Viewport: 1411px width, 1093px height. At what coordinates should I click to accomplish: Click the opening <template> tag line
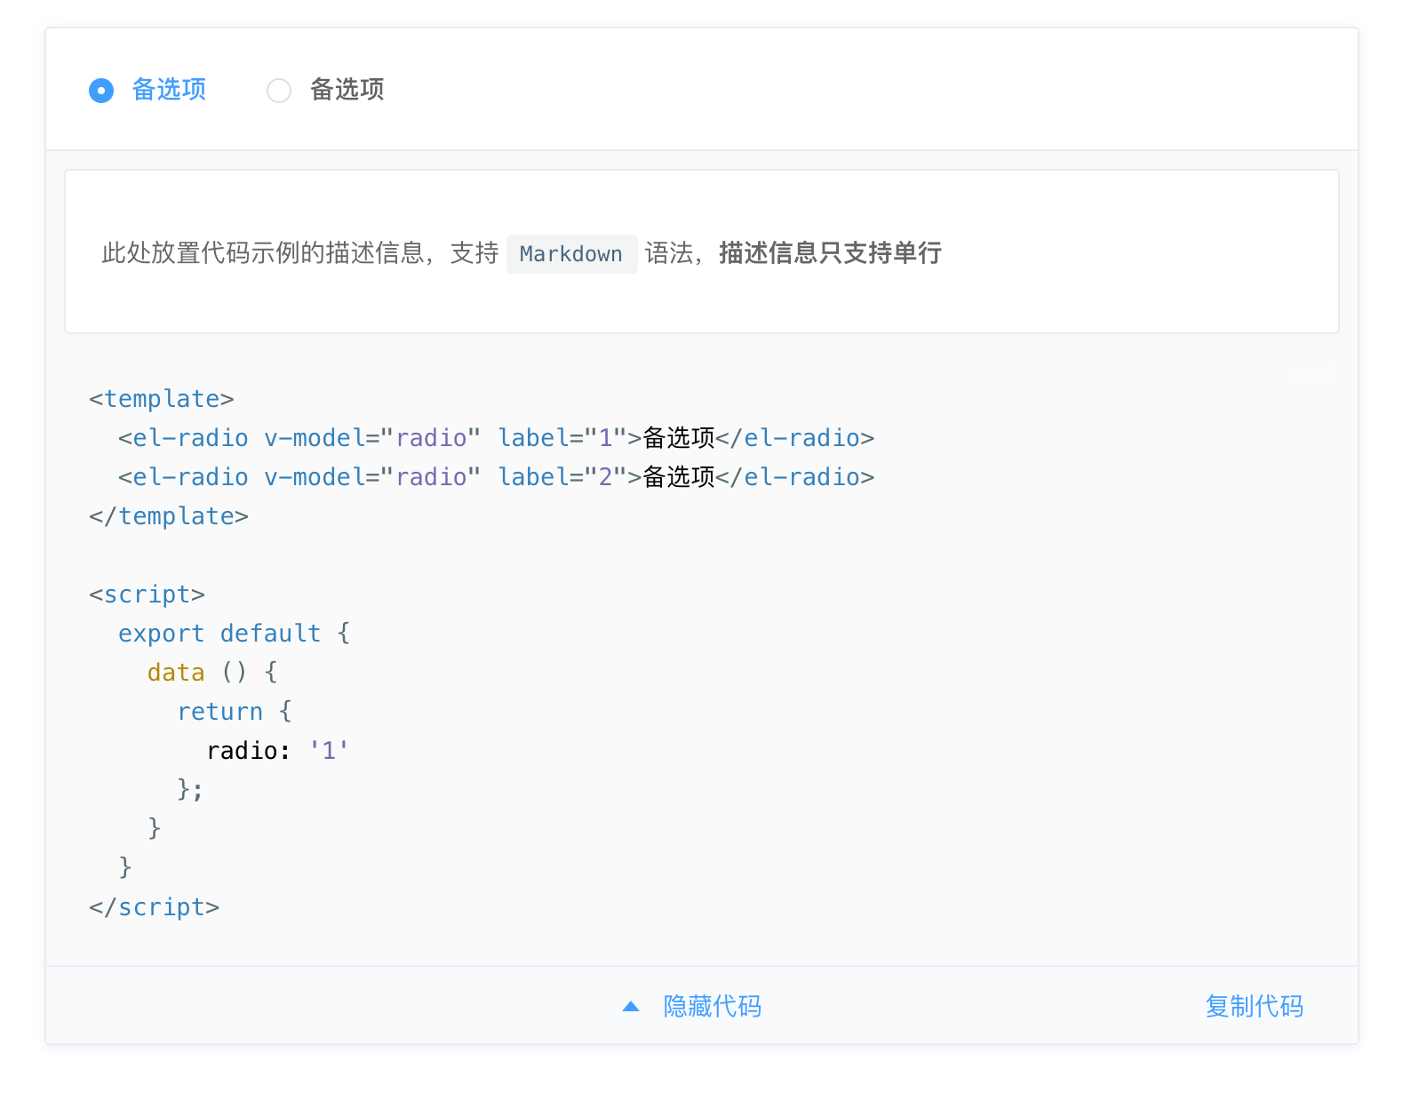point(162,399)
